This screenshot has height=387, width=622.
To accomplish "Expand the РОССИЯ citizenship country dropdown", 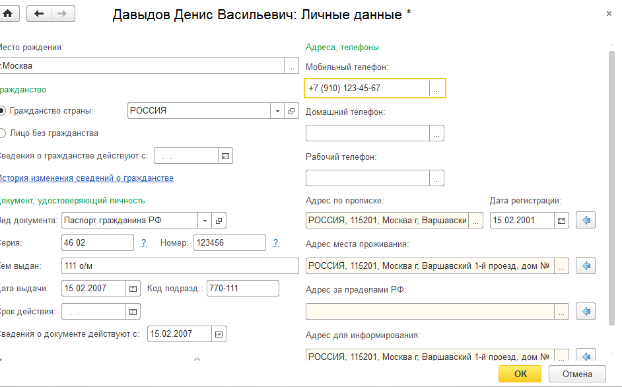I will click(x=278, y=112).
